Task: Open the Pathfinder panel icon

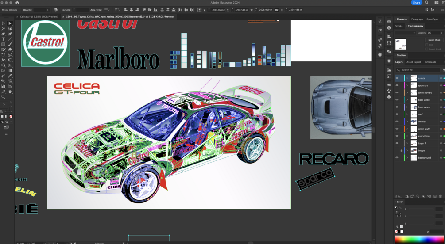Action: tap(389, 52)
